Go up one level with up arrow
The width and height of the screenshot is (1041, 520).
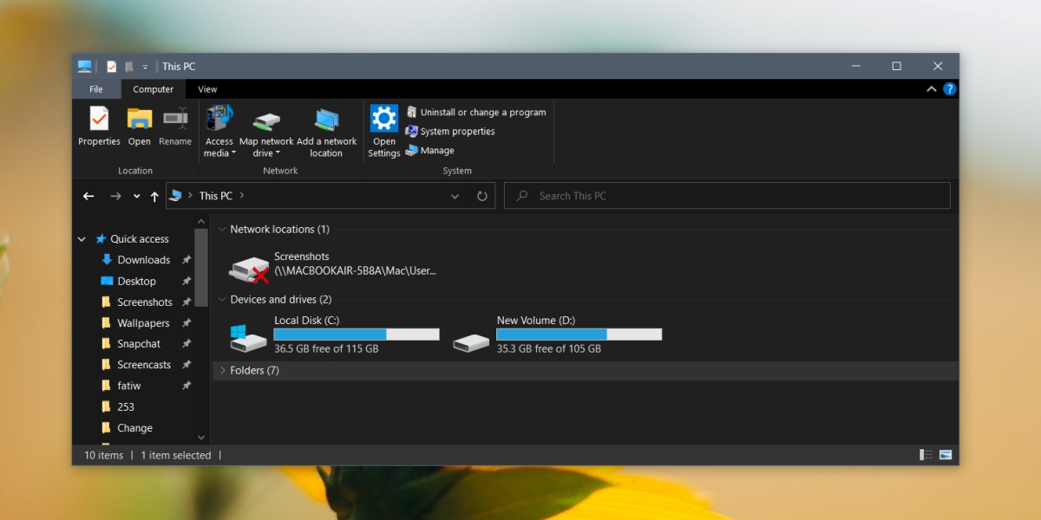pyautogui.click(x=154, y=196)
